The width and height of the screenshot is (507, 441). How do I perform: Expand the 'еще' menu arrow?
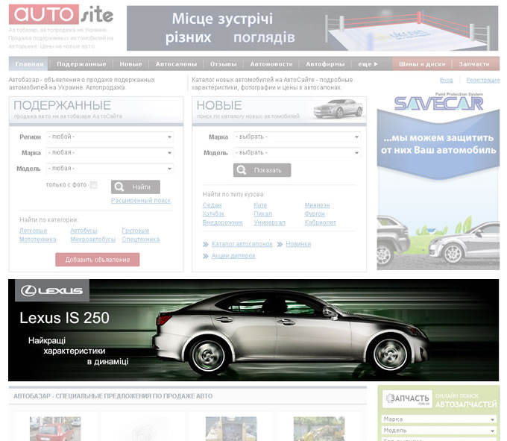click(x=368, y=64)
